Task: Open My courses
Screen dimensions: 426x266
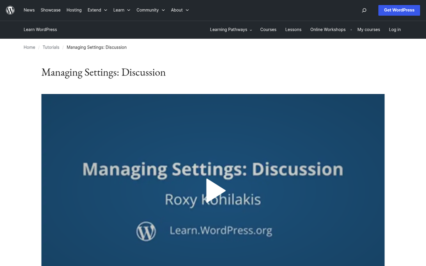Action: [x=368, y=30]
